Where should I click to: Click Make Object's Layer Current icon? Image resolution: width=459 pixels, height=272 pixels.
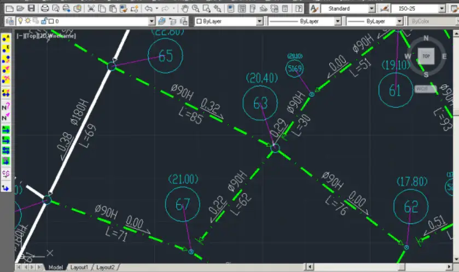161,21
